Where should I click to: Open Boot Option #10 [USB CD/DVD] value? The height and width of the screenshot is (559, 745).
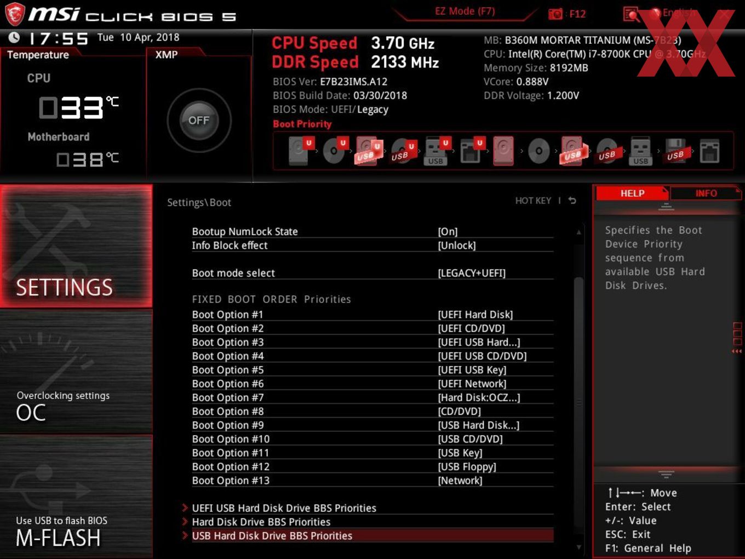[470, 439]
